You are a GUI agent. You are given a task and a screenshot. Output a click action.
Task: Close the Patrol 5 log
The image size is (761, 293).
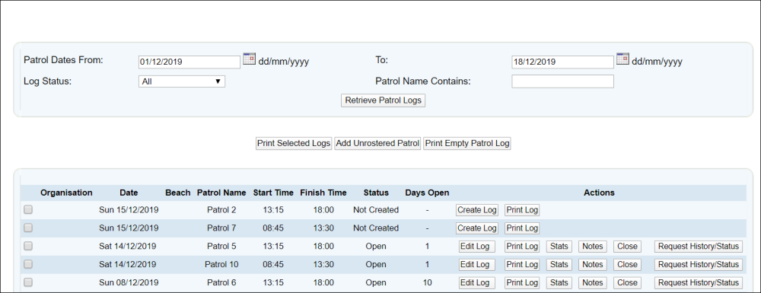[627, 247]
